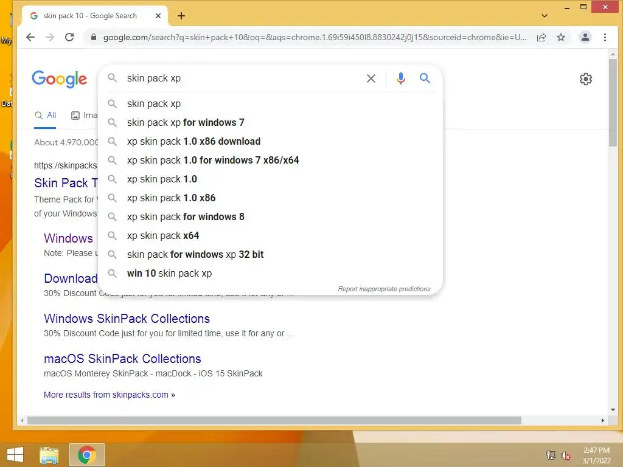
Task: Reload the current page
Action: tap(69, 37)
